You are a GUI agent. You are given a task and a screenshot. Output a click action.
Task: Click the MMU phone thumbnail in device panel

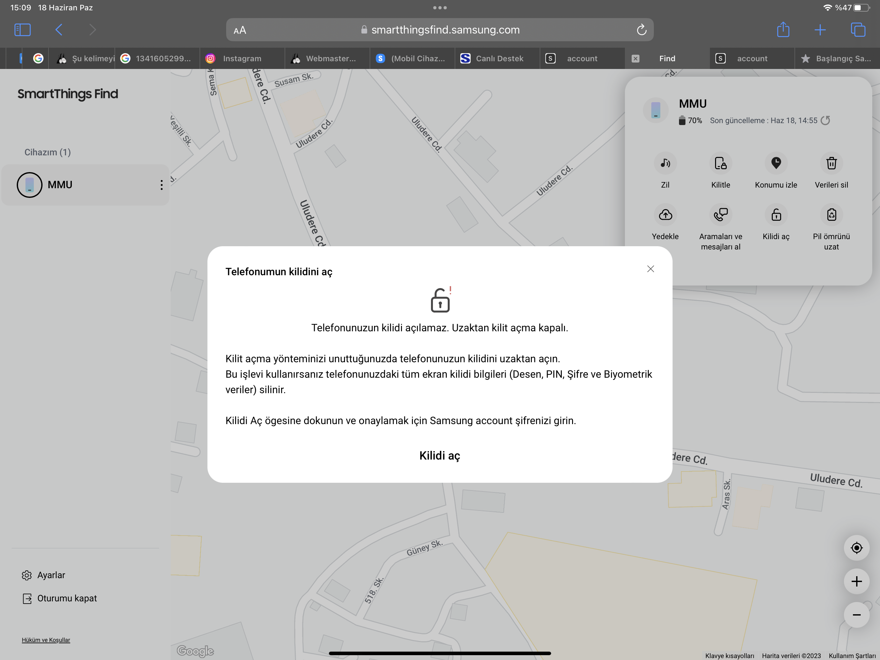pyautogui.click(x=655, y=110)
